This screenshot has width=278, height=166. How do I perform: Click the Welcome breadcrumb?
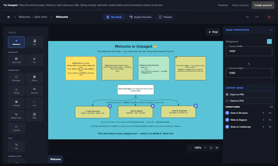[x=62, y=17]
